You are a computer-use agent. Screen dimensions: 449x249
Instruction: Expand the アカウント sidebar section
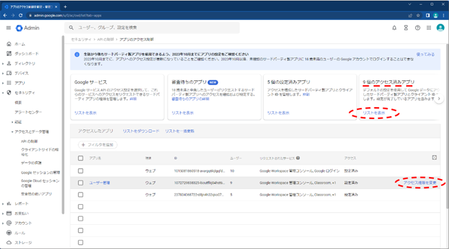point(3,223)
